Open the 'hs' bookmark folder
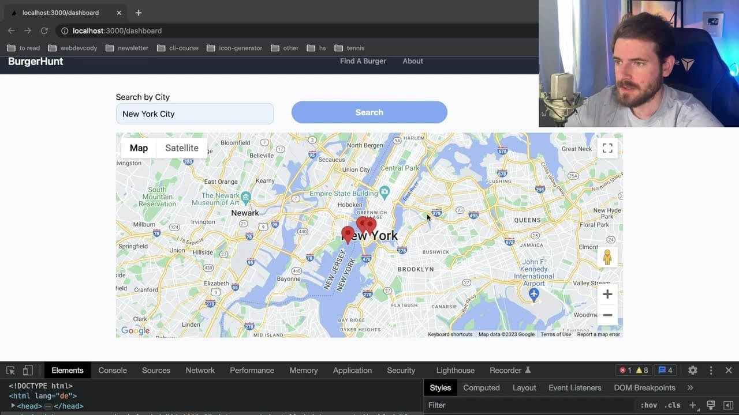Screen dimensions: 739x415 coord(316,48)
